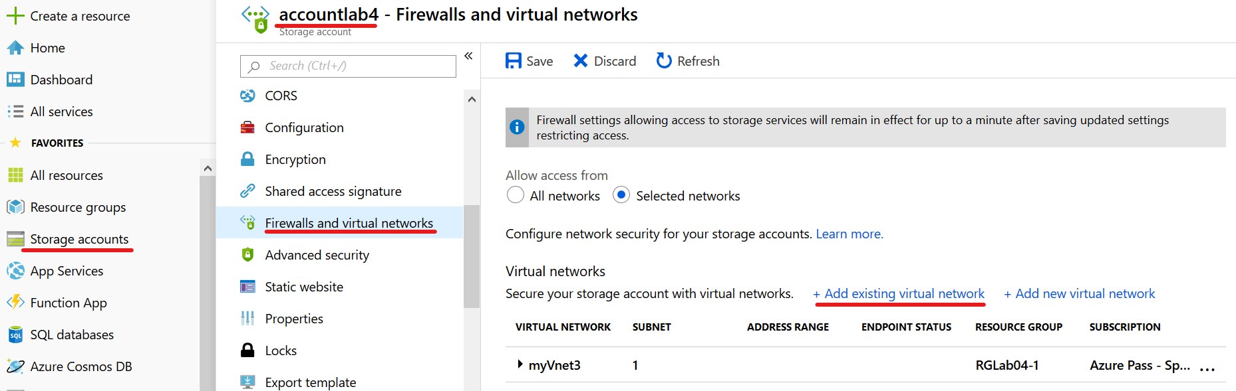Screen dimensions: 1236x391
Task: Click the Locks black padlock icon
Action: coord(247,351)
